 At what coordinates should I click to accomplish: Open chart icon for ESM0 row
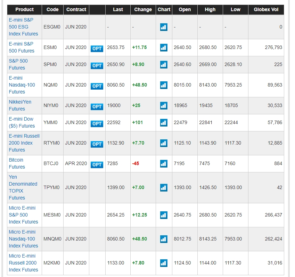pyautogui.click(x=164, y=48)
